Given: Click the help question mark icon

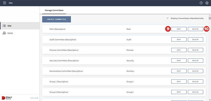Looking at the screenshot, I should [201, 3].
